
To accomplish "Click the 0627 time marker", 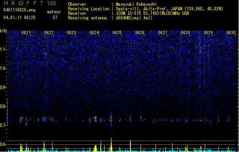I will click(x=163, y=33).
